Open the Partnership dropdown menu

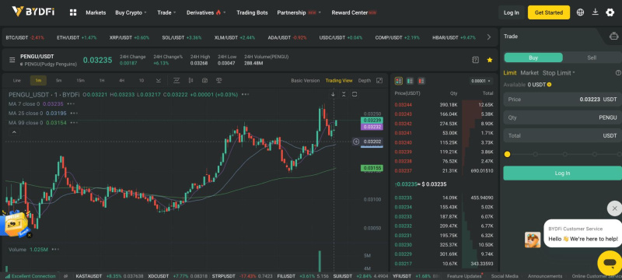pyautogui.click(x=299, y=12)
